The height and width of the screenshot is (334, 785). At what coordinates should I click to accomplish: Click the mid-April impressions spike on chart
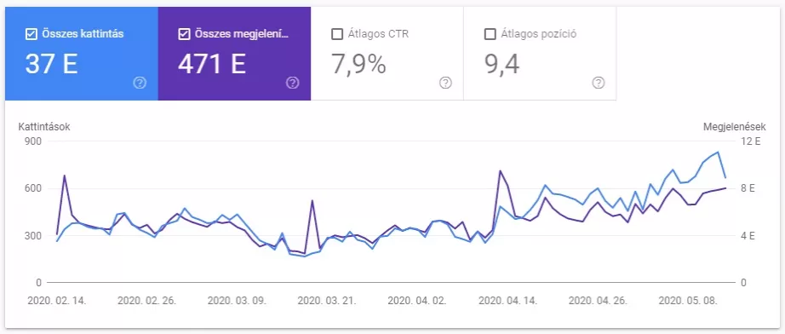(x=500, y=170)
